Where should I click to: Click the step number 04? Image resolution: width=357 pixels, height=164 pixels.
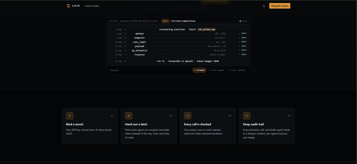(289, 115)
